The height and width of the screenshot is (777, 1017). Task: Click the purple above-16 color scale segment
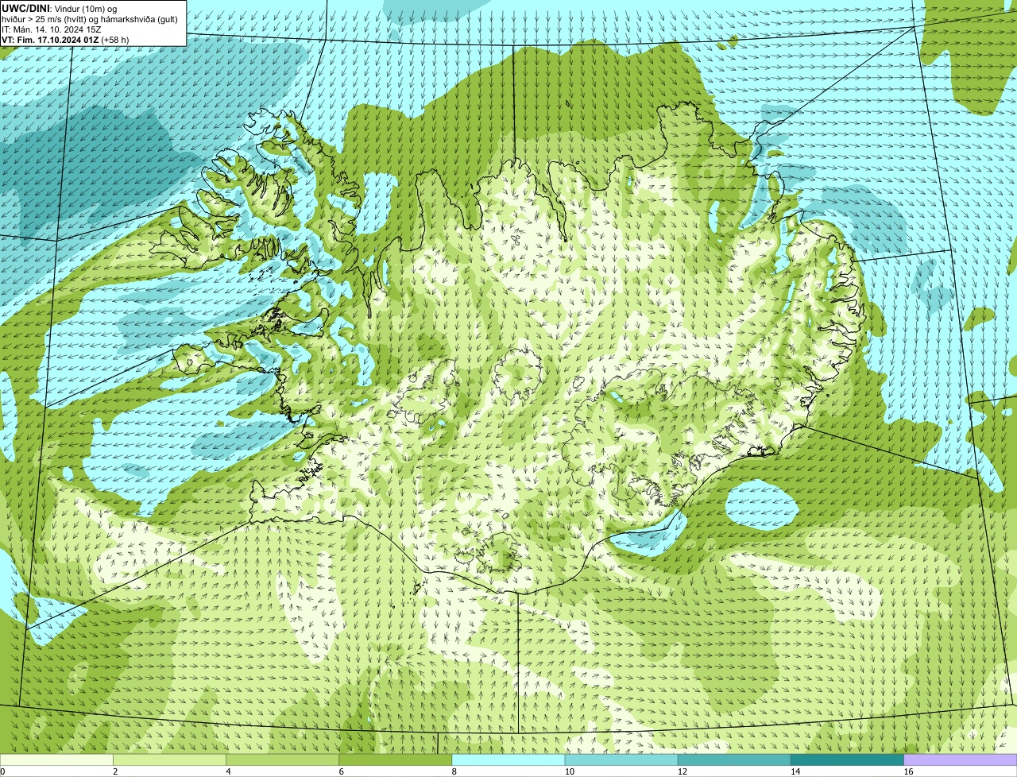(x=961, y=760)
